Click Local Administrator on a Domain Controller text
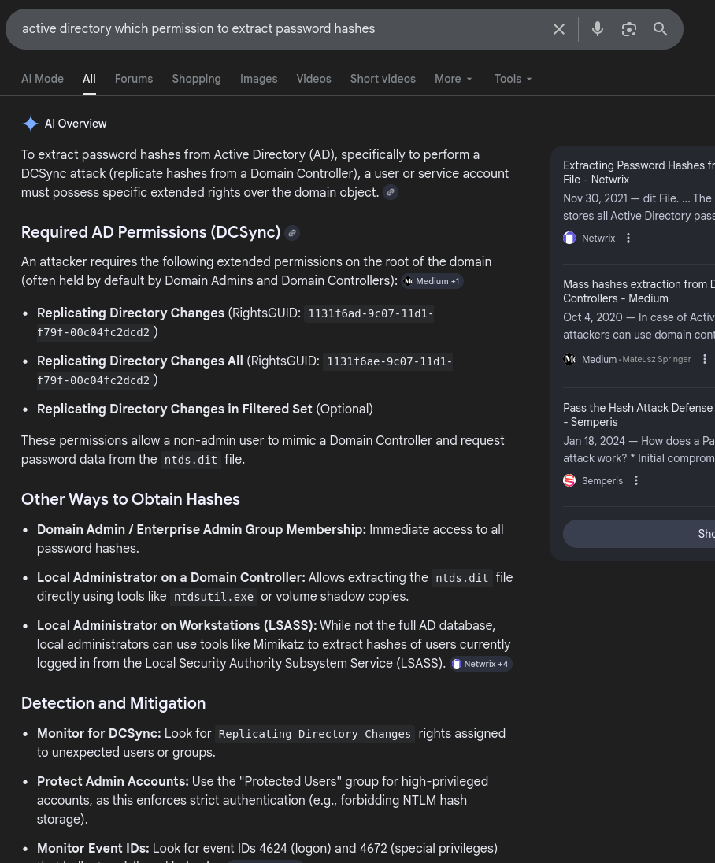Screen dimensions: 715x863 pyautogui.click(x=171, y=577)
